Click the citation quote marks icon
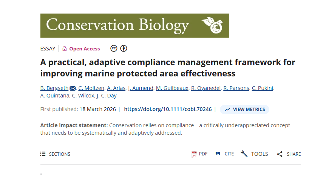 pyautogui.click(x=218, y=154)
